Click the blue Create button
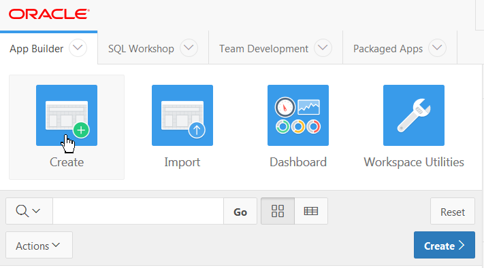Screen dimensions: 484x268 point(445,245)
